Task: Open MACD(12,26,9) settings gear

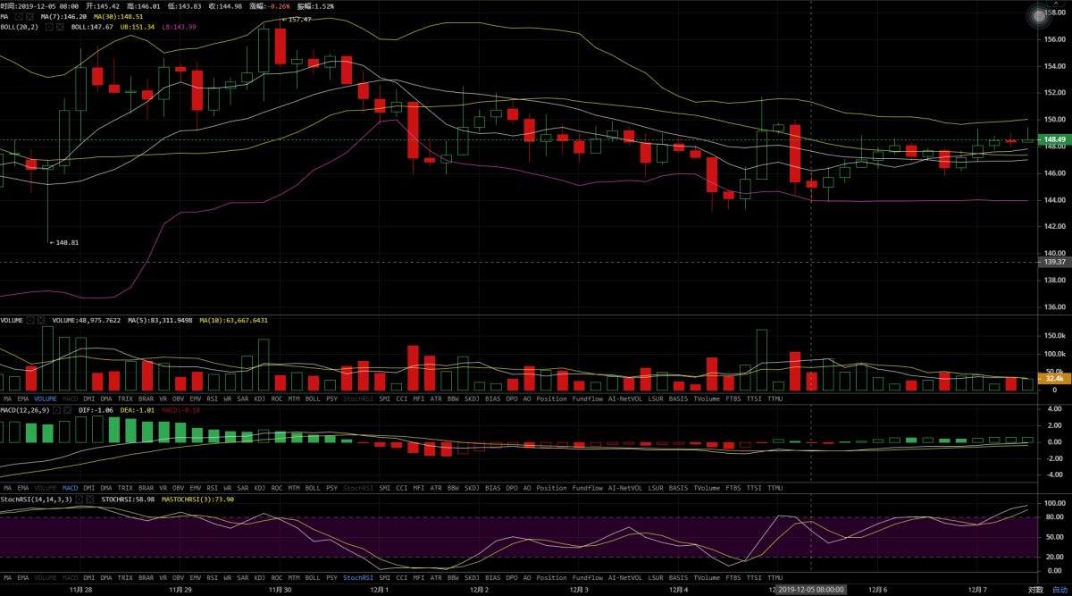Action: point(56,410)
